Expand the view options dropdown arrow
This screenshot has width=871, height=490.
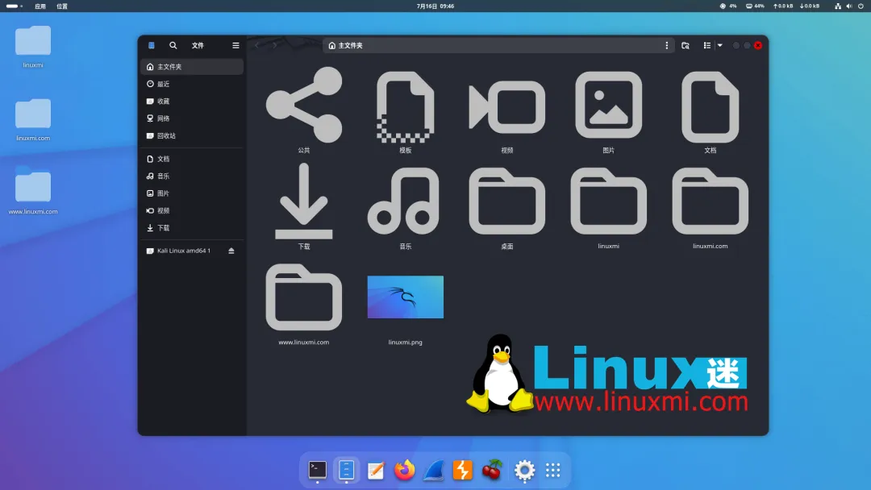pyautogui.click(x=720, y=45)
